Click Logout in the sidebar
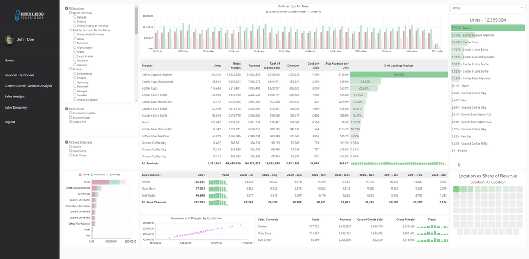The height and width of the screenshot is (259, 529). 10,122
